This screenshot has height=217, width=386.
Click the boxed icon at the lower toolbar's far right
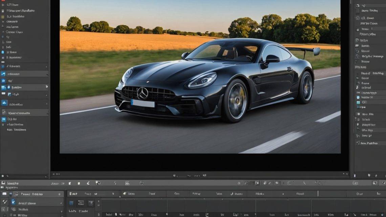[x=375, y=183]
